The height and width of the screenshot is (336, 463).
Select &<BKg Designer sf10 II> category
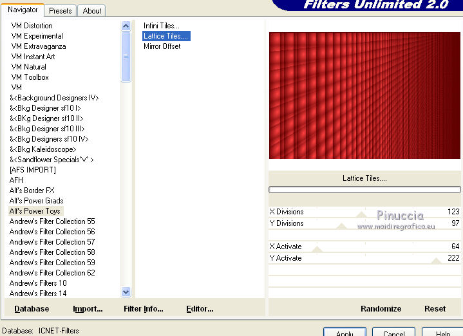pyautogui.click(x=46, y=118)
